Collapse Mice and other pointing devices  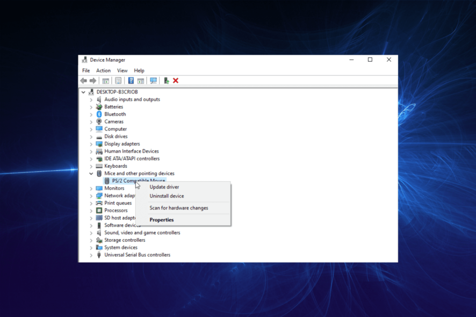tap(91, 174)
